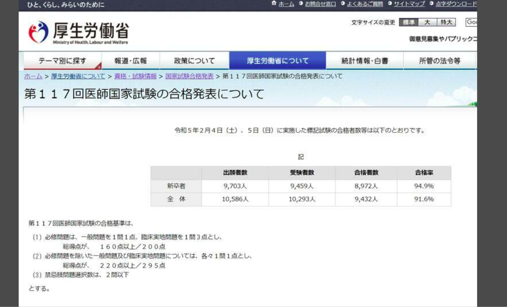This screenshot has height=307, width=507.
Task: Open 政策について menu tab
Action: 194,61
